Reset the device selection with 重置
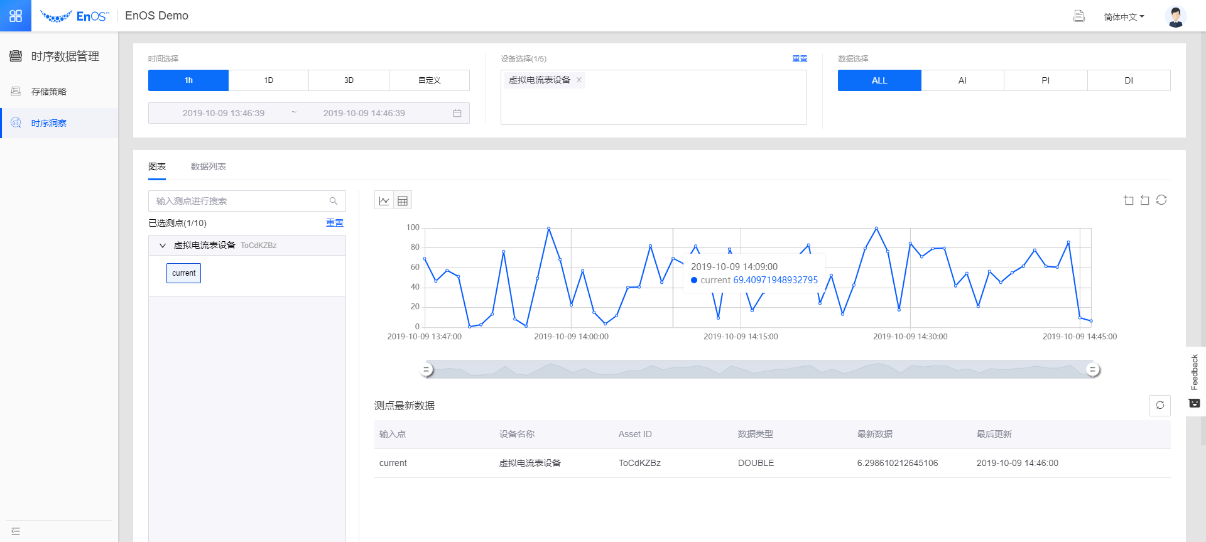1206x542 pixels. 800,58
